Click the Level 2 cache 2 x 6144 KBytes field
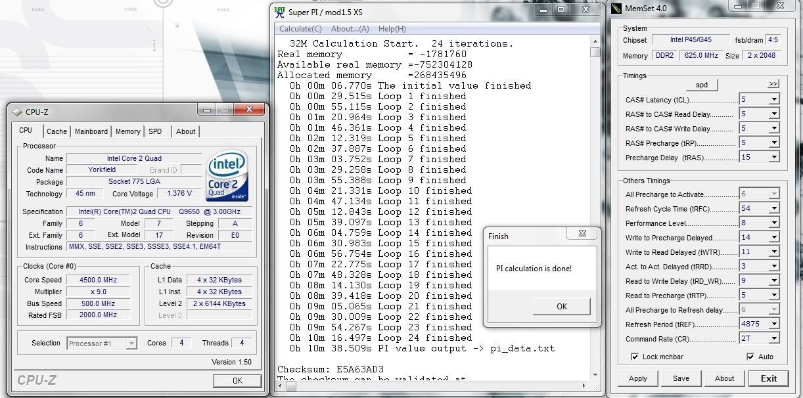The width and height of the screenshot is (803, 398). (x=219, y=303)
